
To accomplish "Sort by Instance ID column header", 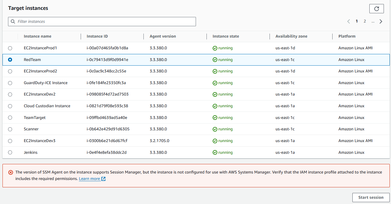I will pos(97,36).
